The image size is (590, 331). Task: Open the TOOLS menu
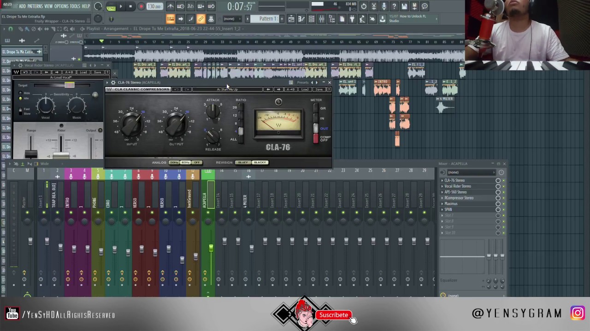pyautogui.click(x=75, y=6)
